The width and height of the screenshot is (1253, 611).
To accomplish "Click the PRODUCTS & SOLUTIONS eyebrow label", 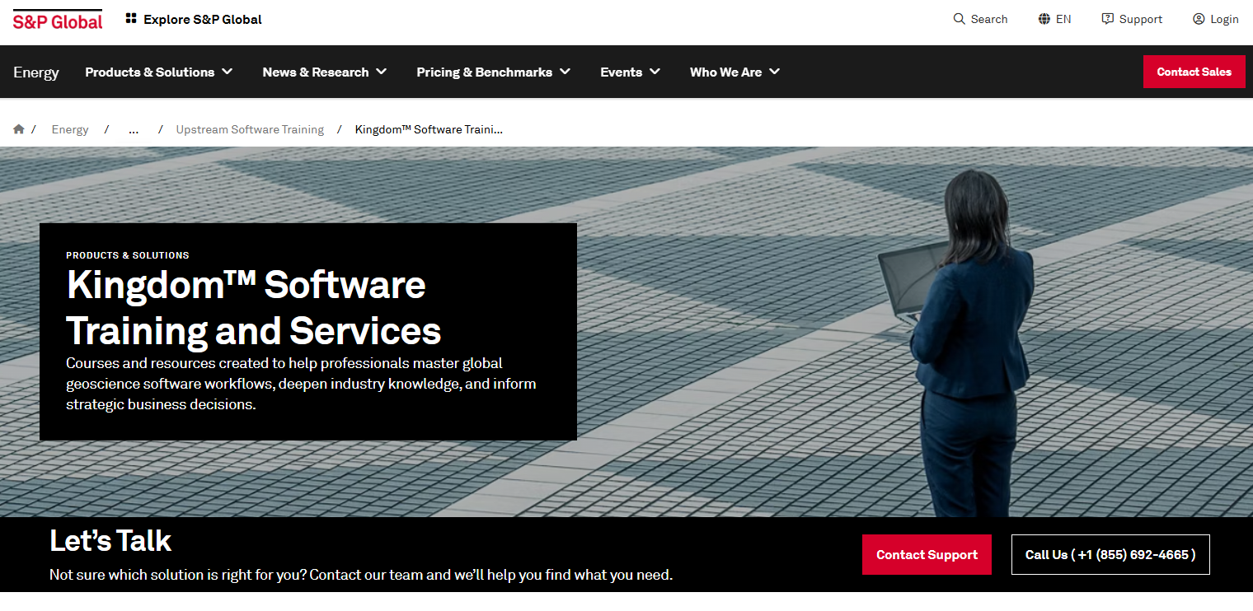I will pos(128,255).
